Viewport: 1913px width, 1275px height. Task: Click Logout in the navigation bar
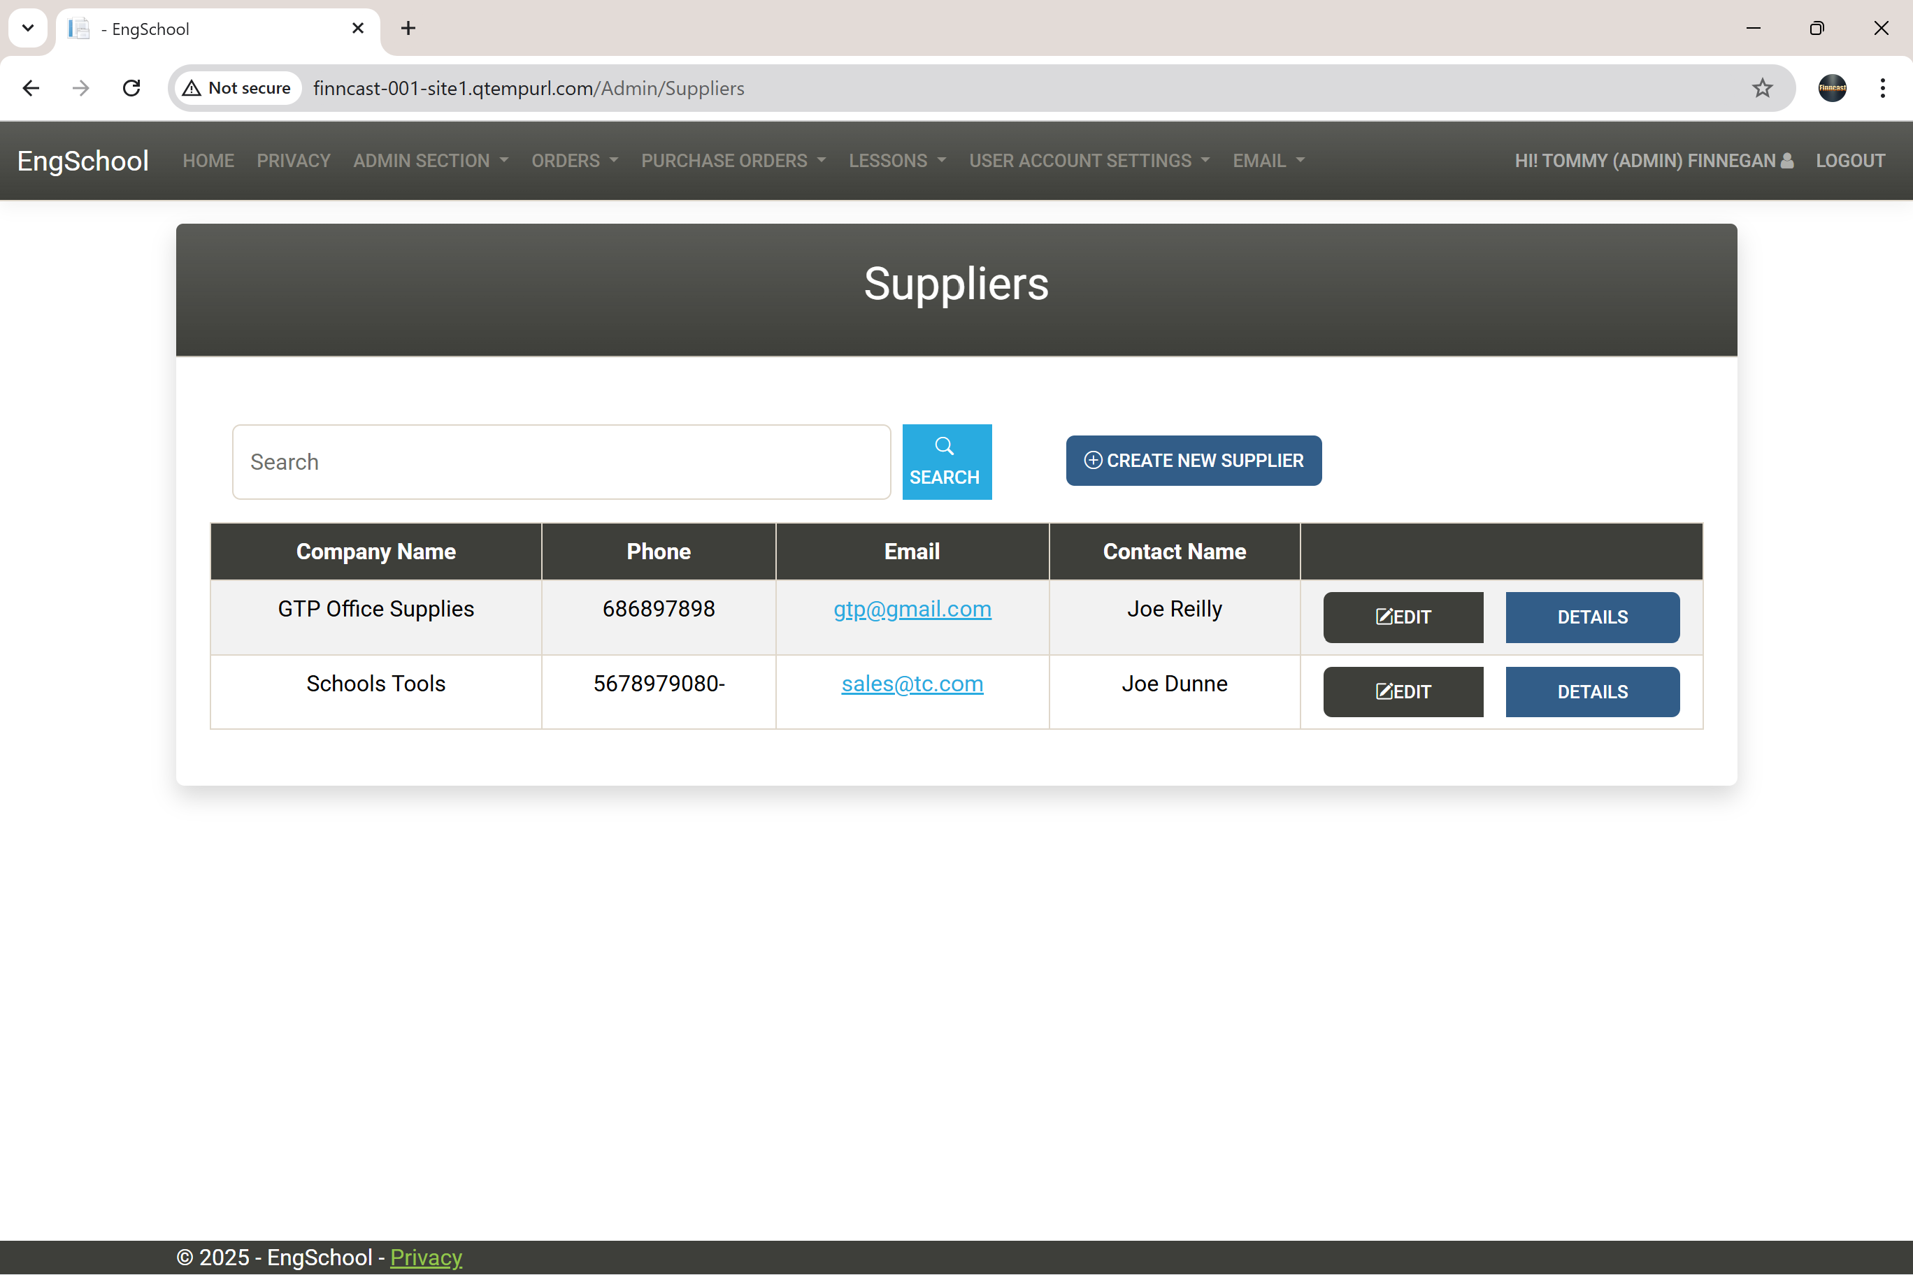click(1850, 160)
